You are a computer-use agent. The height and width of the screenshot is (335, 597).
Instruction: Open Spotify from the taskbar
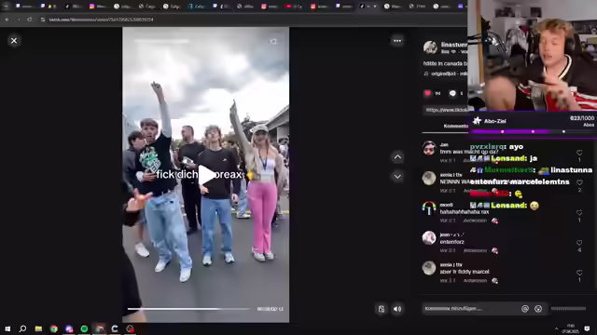pos(84,328)
